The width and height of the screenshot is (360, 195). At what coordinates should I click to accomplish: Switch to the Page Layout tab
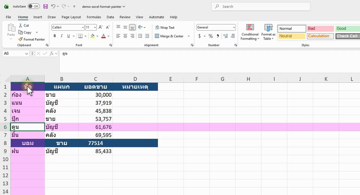[71, 17]
